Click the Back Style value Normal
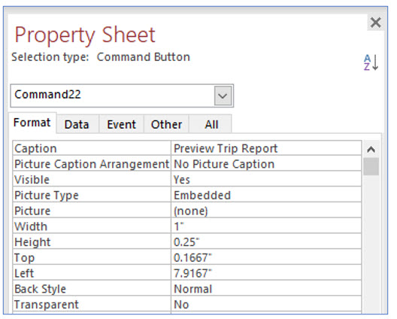The height and width of the screenshot is (319, 397). coord(266,289)
